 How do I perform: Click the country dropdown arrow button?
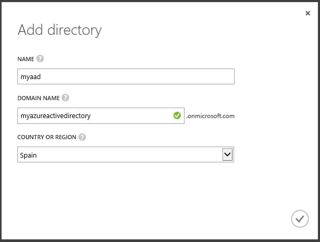click(227, 154)
